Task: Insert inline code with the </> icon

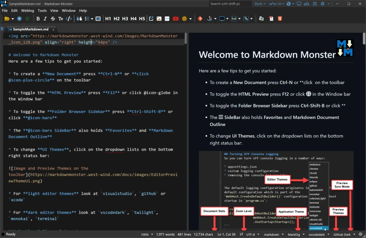Action: point(69,19)
